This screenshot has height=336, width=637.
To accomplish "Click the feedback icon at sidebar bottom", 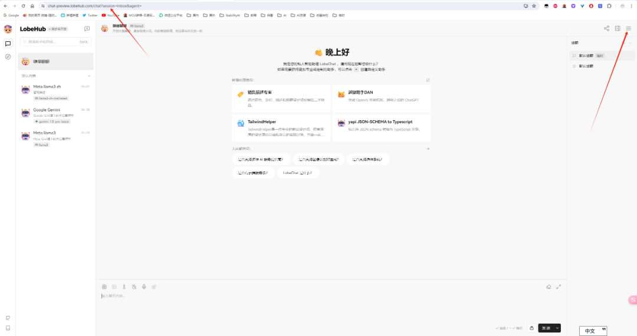I will click(x=8, y=318).
